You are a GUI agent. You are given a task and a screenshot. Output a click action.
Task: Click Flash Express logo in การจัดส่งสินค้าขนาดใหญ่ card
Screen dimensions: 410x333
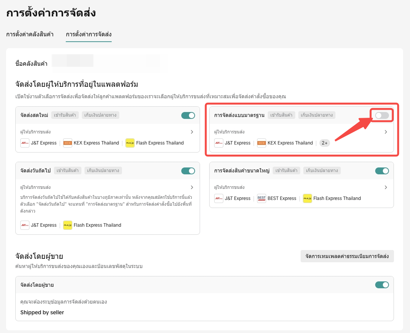pos(307,198)
